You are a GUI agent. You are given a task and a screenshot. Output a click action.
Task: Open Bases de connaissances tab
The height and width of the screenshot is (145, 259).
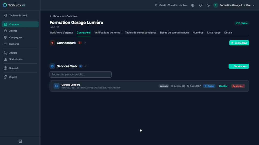tap(175, 32)
